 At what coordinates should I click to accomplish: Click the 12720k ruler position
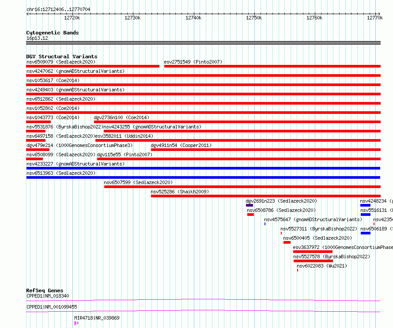(x=72, y=18)
